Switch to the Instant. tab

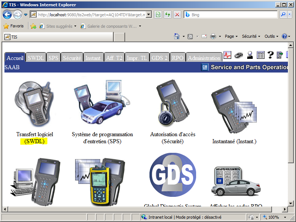[x=94, y=57]
